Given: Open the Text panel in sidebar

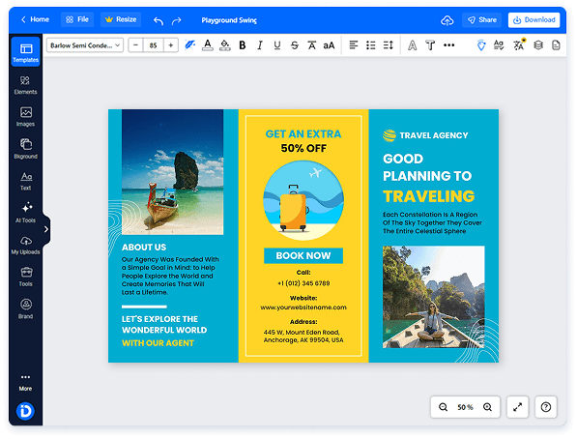Looking at the screenshot, I should (x=25, y=181).
